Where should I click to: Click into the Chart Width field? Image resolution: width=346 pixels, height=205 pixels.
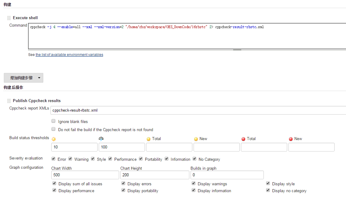pyautogui.click(x=85, y=175)
